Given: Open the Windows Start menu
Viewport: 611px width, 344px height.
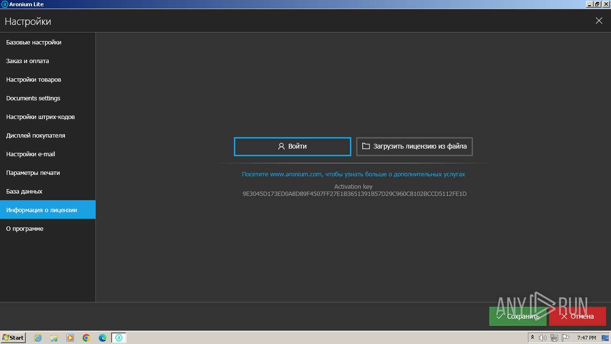Looking at the screenshot, I should (13, 337).
